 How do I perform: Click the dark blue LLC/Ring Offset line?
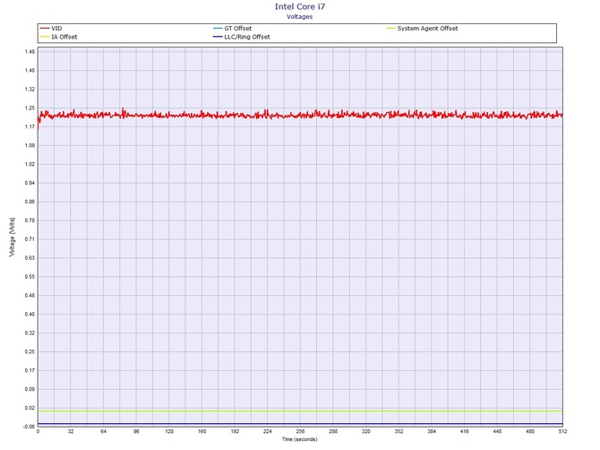[x=300, y=424]
